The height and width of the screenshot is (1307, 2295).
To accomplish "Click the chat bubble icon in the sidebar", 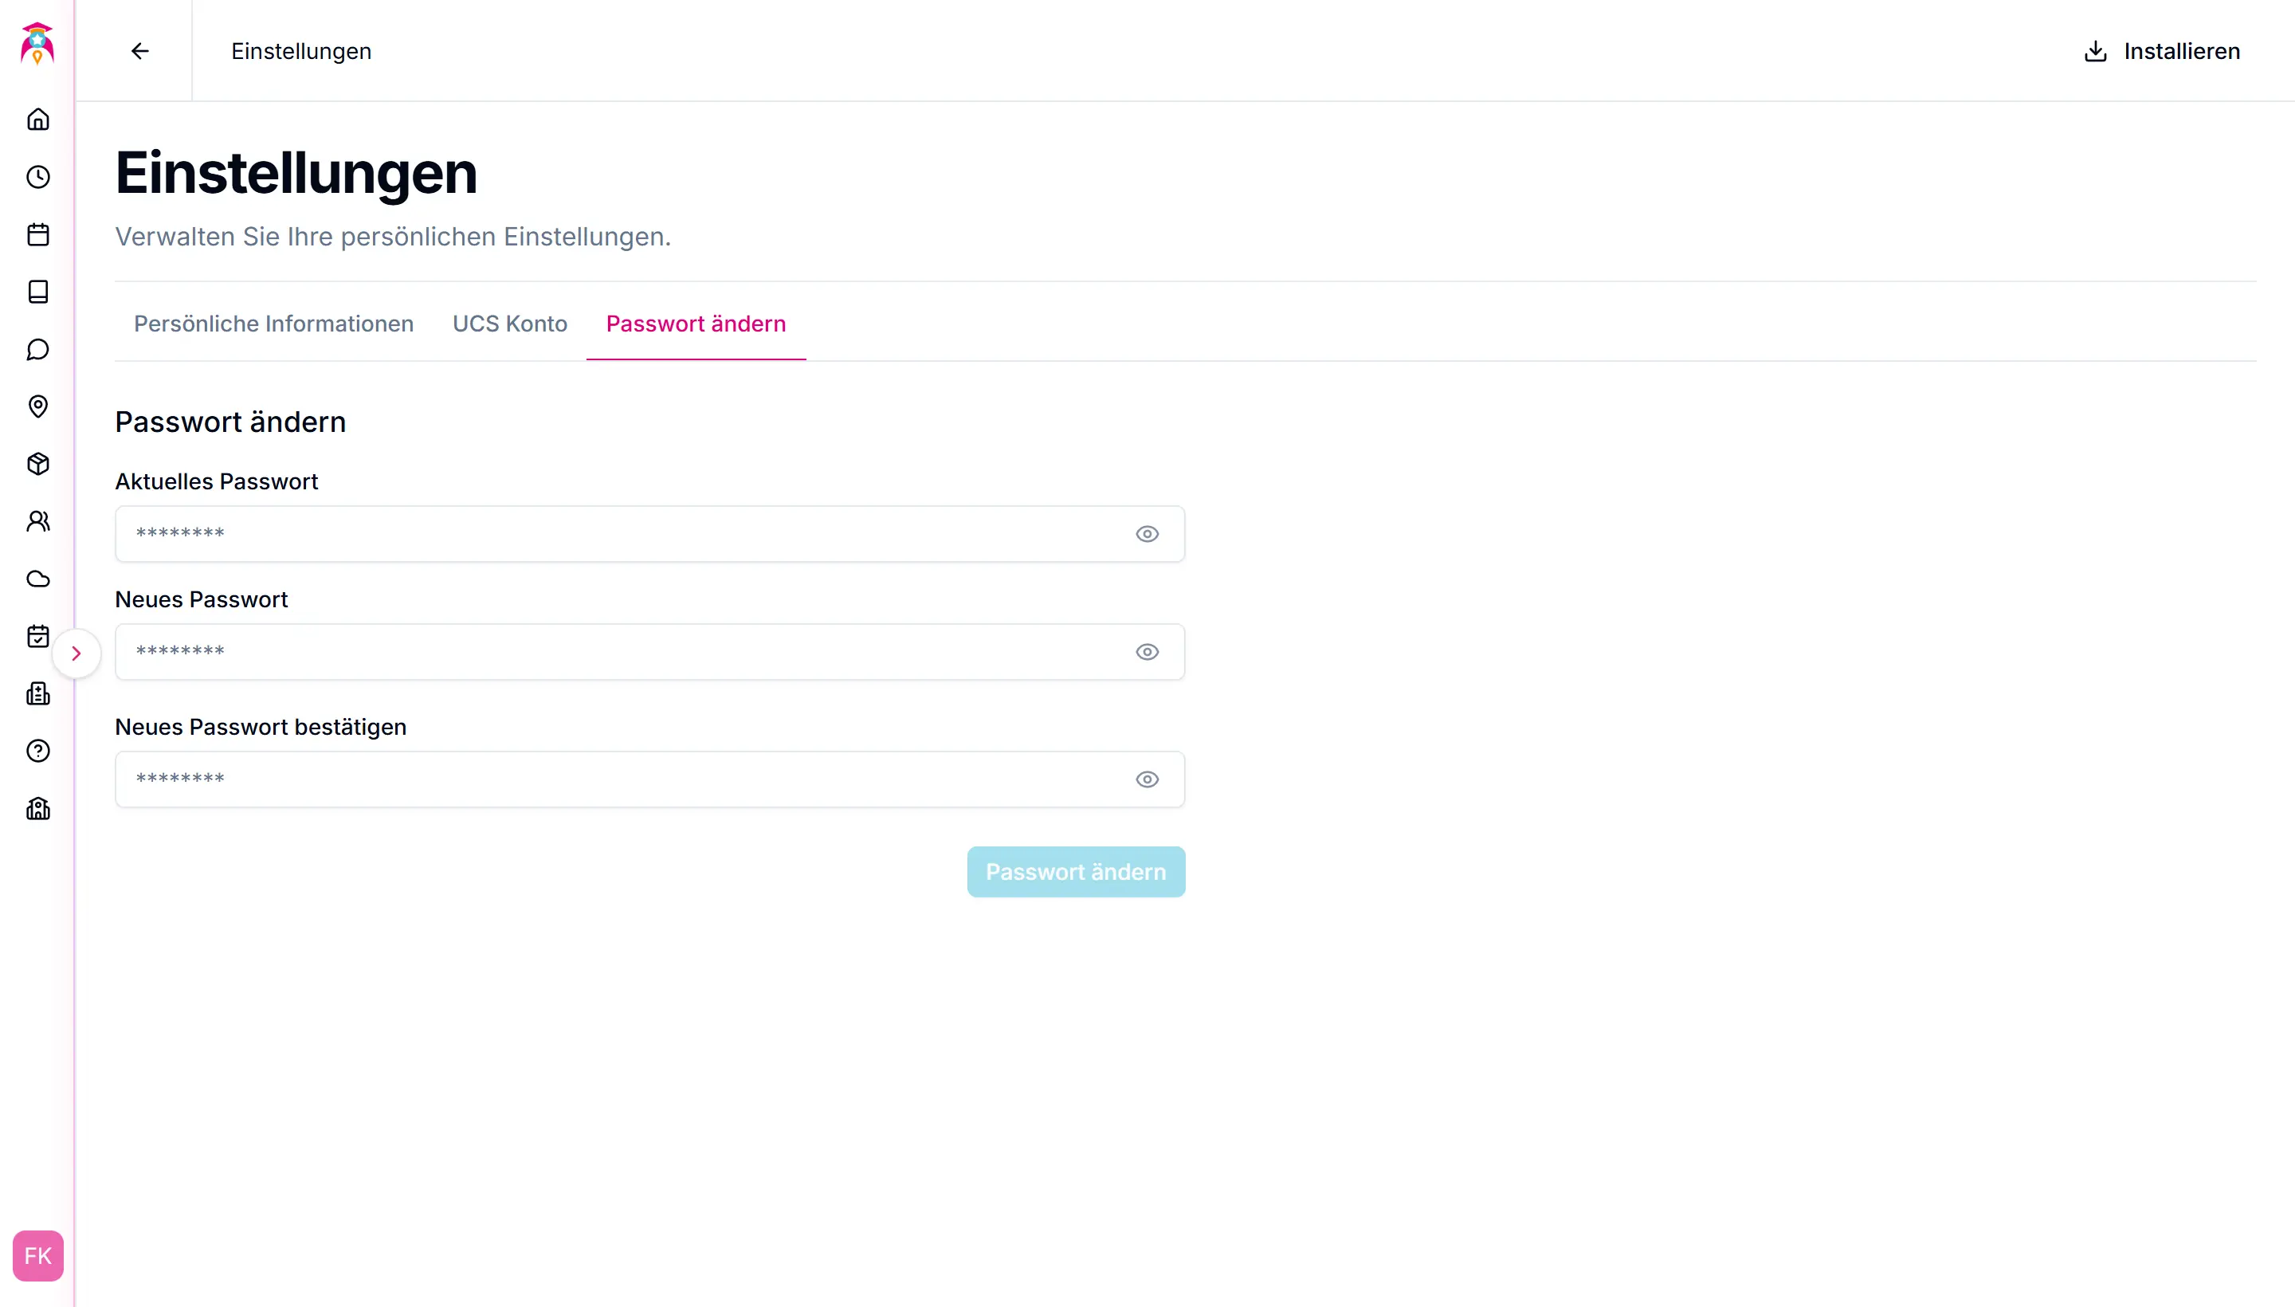I will pos(37,349).
